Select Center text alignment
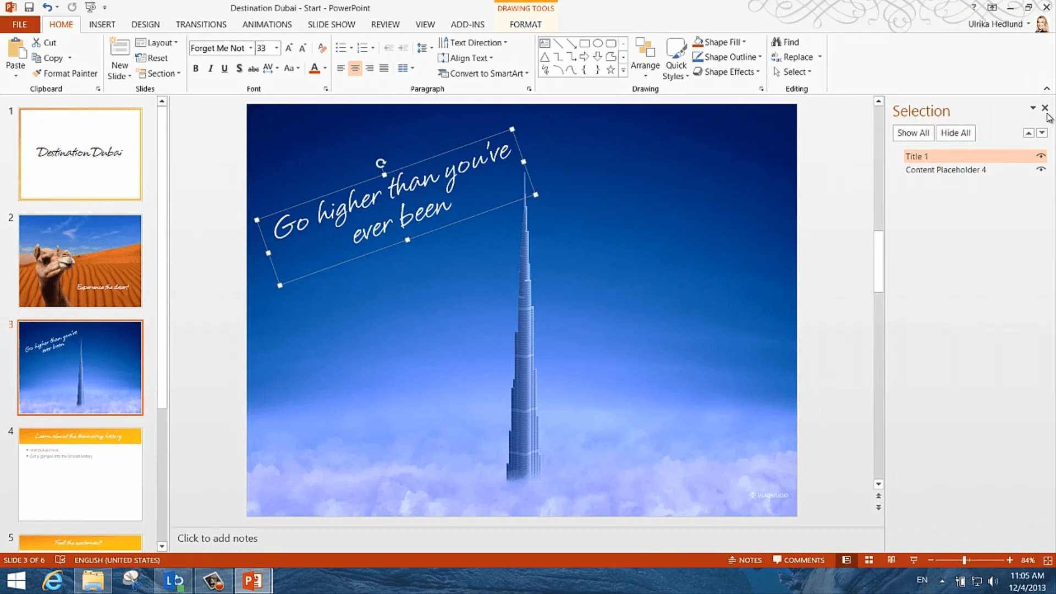The height and width of the screenshot is (594, 1056). point(355,68)
